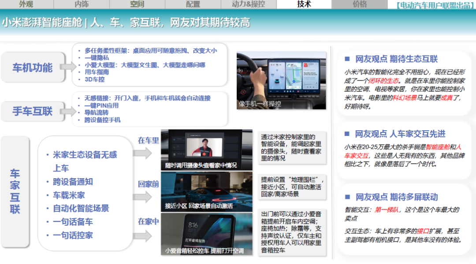The image size is (476, 264).
Task: Click the red word 接口
Action: [x=423, y=231]
